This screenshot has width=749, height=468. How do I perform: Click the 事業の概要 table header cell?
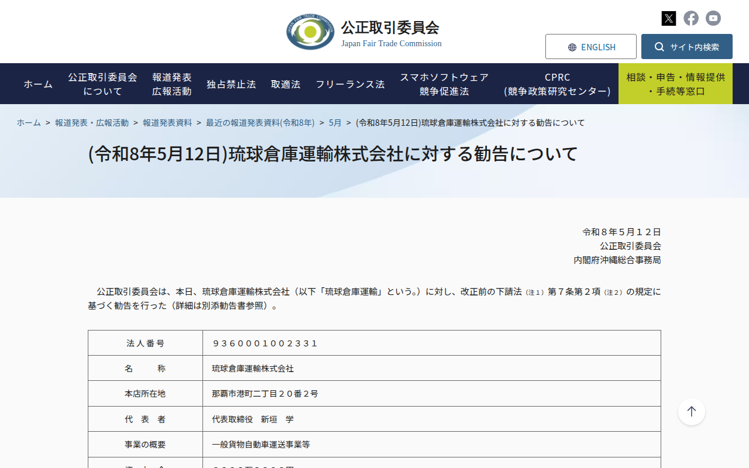click(x=145, y=445)
